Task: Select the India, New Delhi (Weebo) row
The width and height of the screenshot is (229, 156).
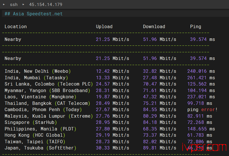Action: point(38,71)
